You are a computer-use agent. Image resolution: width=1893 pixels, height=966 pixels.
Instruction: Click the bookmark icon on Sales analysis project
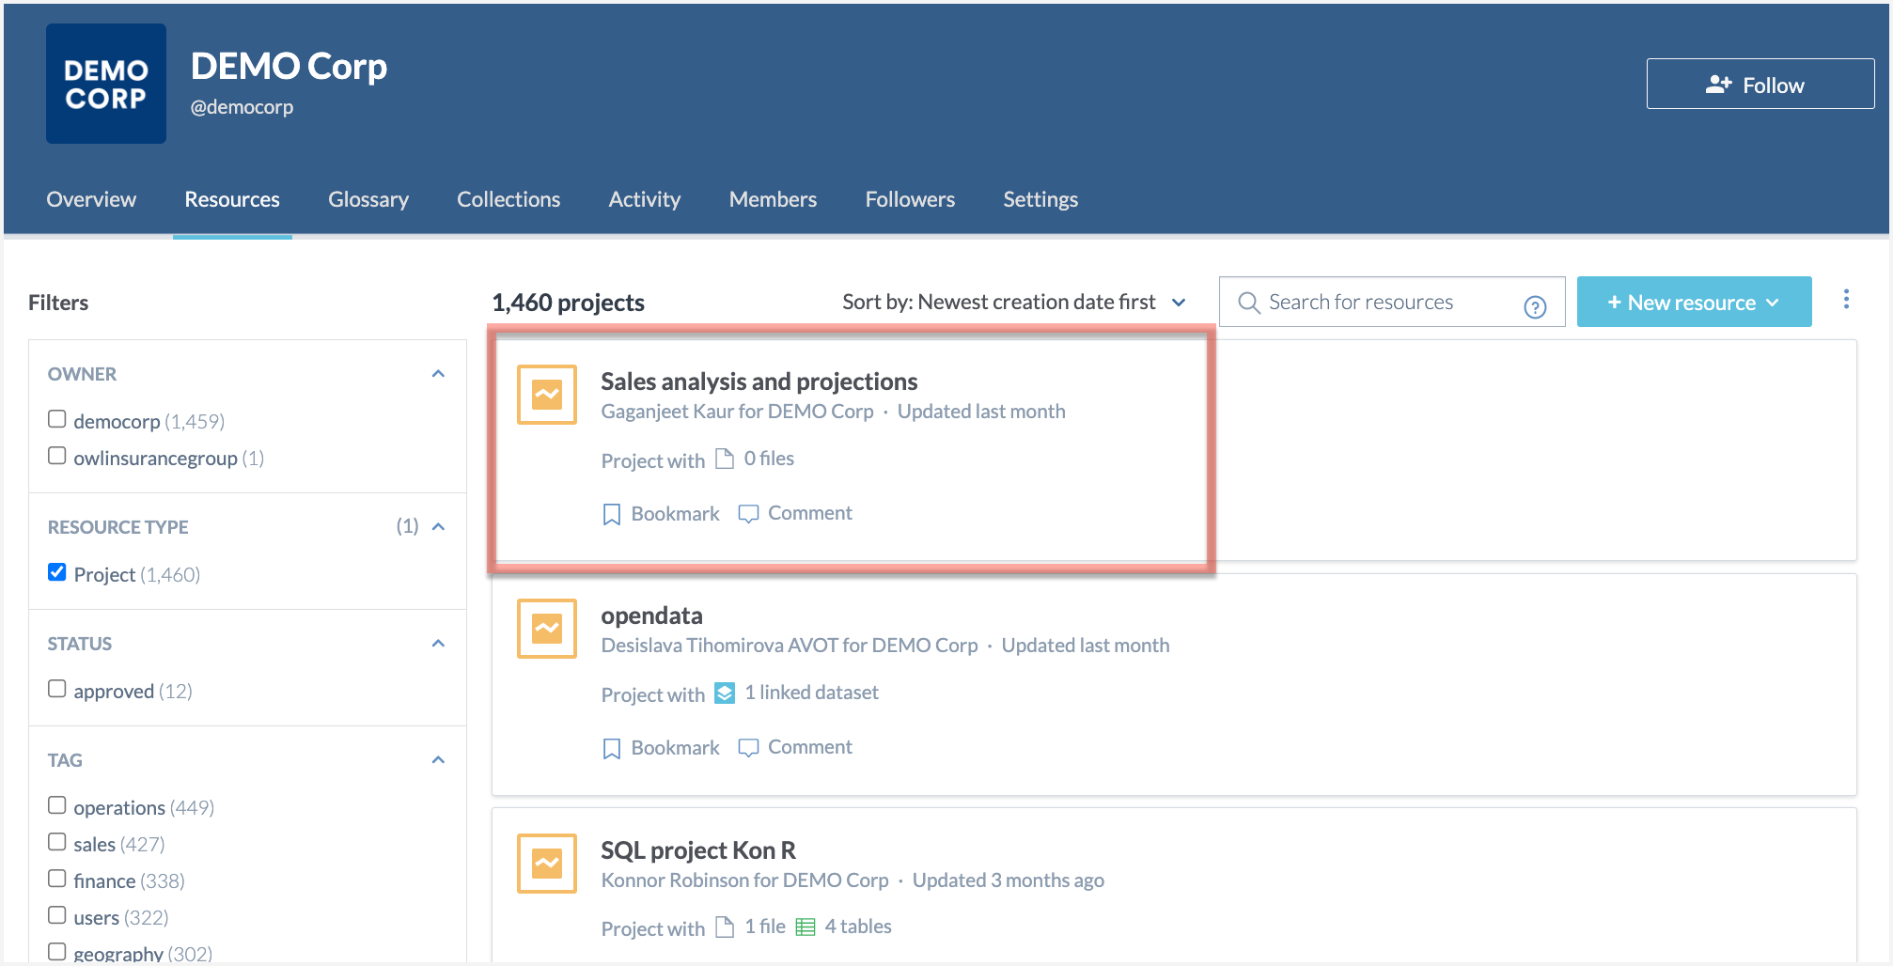tap(612, 514)
